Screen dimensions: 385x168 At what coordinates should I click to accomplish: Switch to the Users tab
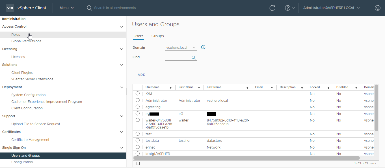click(x=139, y=36)
